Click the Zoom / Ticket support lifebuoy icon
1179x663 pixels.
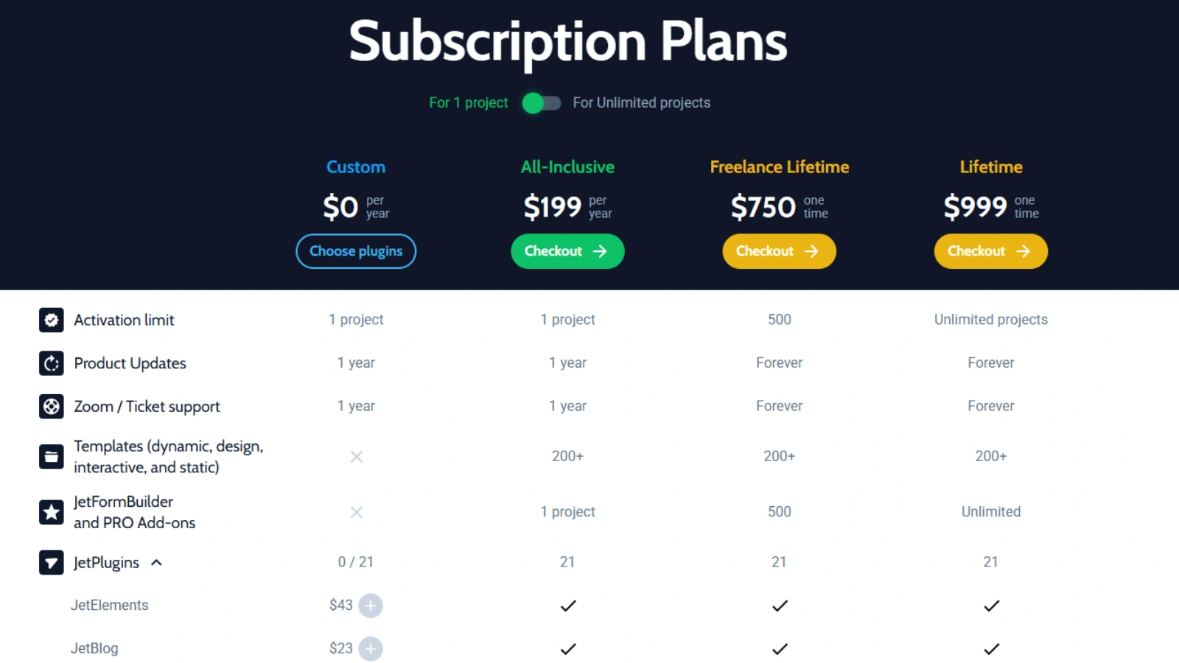click(x=51, y=406)
